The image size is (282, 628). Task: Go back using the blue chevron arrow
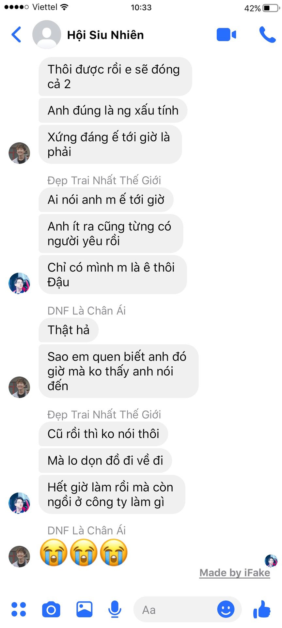[16, 35]
